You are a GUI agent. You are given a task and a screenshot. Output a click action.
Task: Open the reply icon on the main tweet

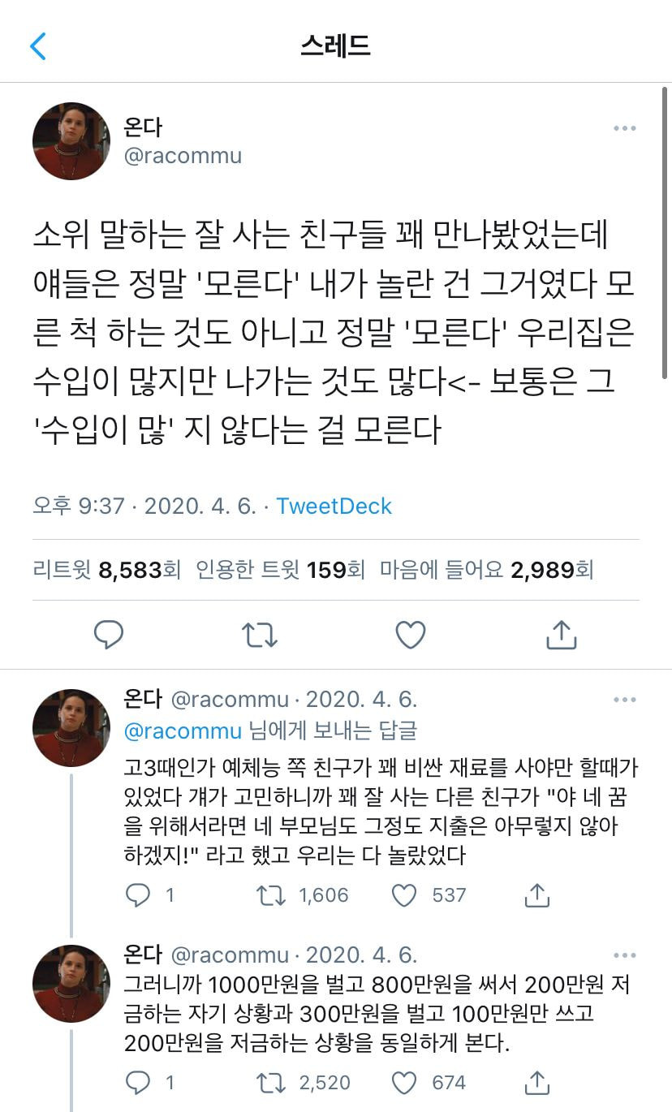(x=110, y=635)
